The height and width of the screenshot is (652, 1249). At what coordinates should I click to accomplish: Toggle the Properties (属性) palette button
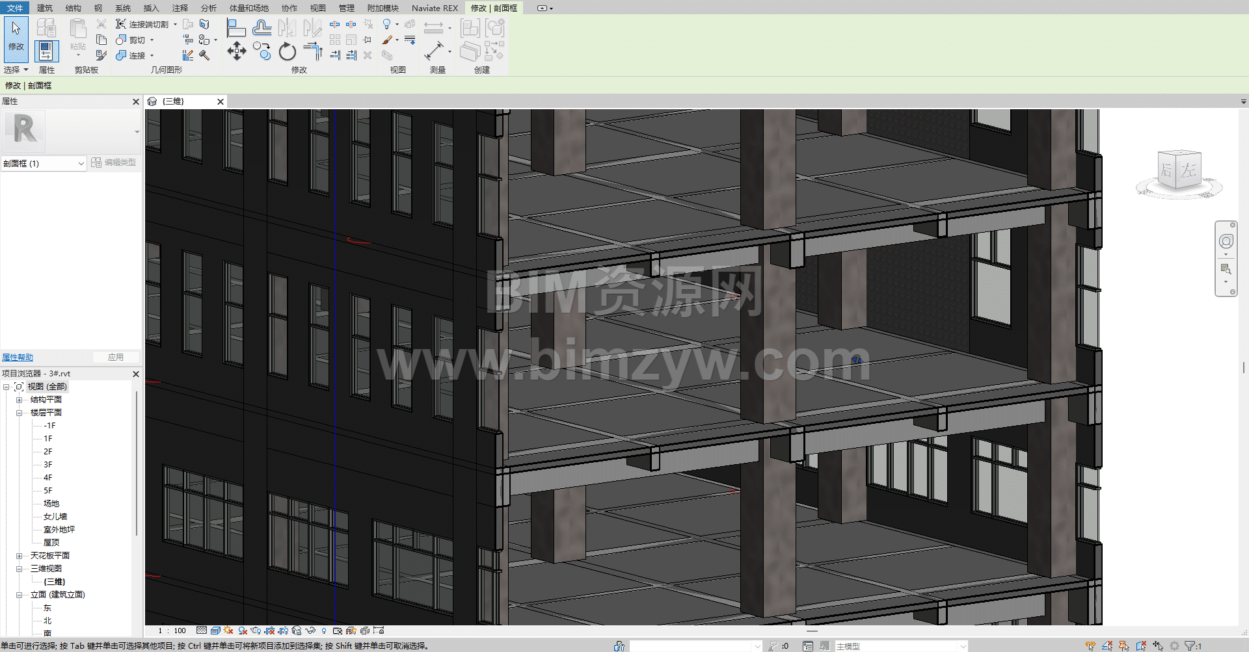(x=46, y=51)
